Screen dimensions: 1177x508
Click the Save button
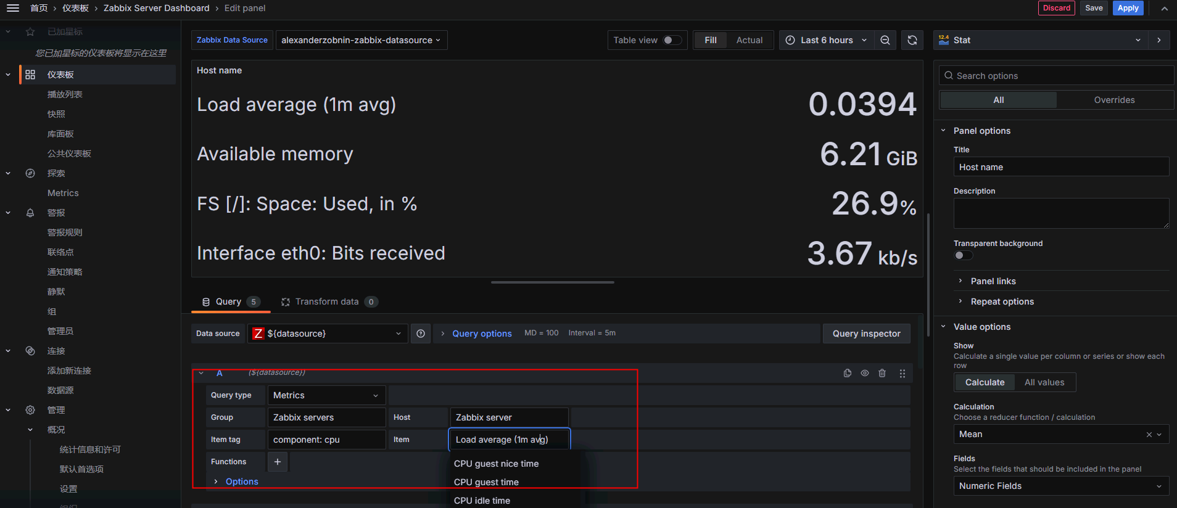point(1094,8)
